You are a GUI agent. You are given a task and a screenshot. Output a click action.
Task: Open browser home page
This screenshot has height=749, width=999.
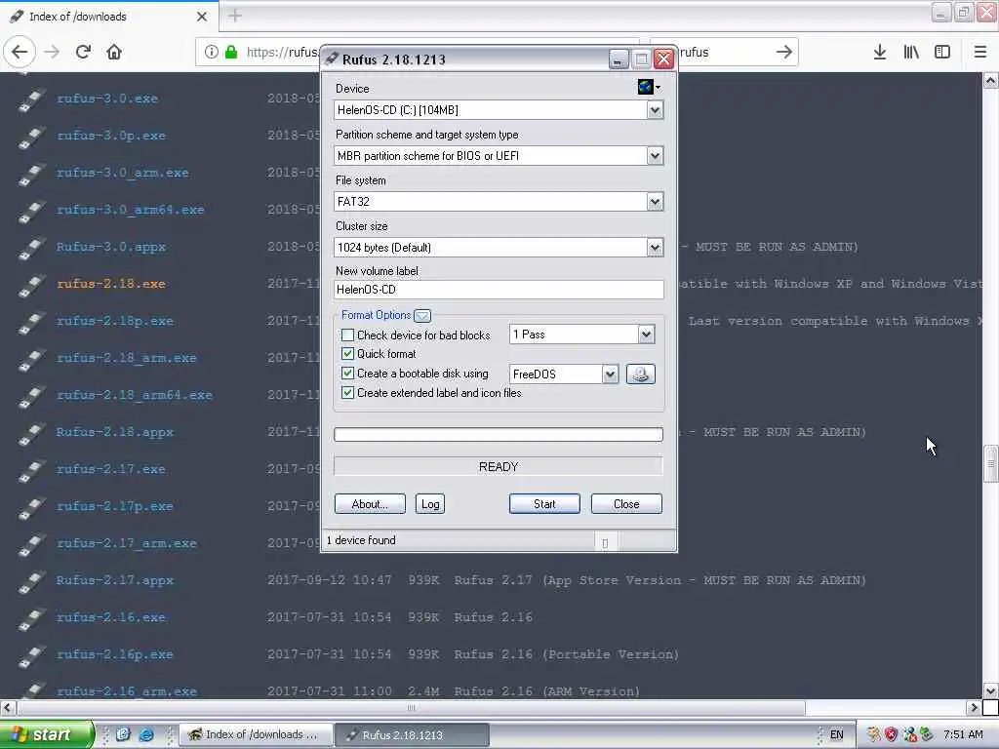[114, 52]
